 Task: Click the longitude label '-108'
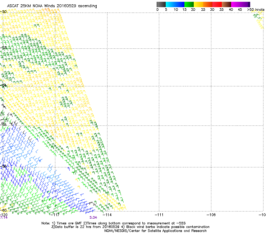point(211,215)
